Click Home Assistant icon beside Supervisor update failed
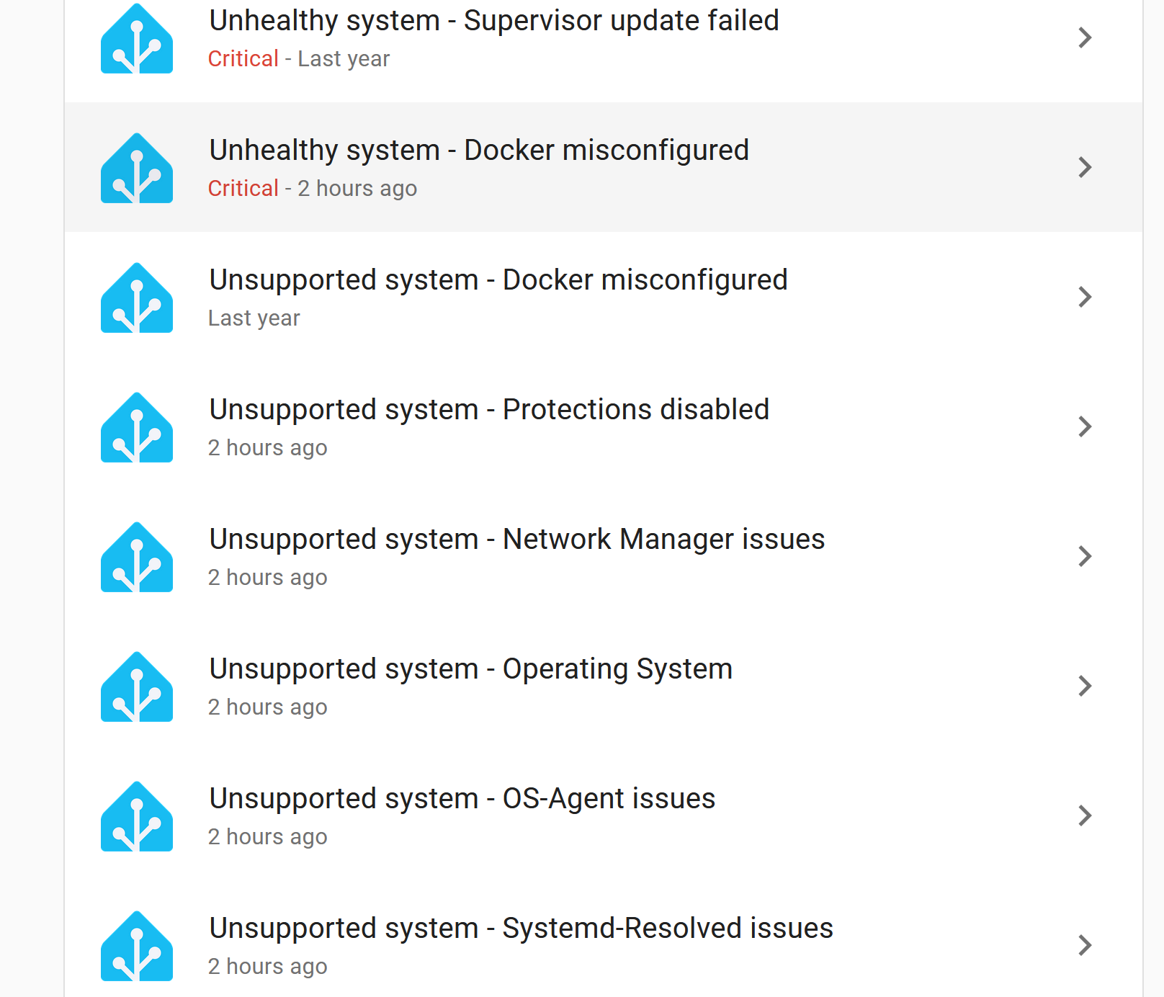Image resolution: width=1164 pixels, height=997 pixels. pyautogui.click(x=137, y=39)
